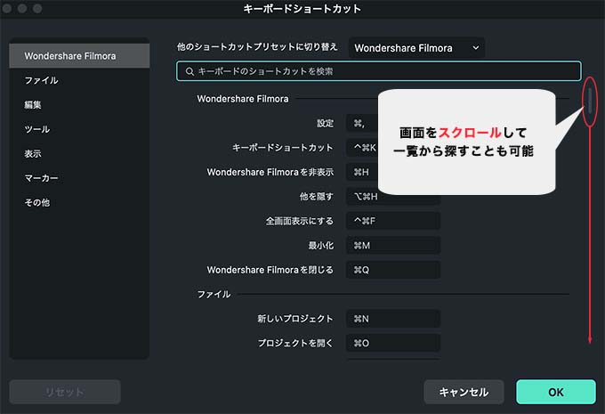Click the キャンセル button
The height and width of the screenshot is (414, 605).
tap(464, 392)
